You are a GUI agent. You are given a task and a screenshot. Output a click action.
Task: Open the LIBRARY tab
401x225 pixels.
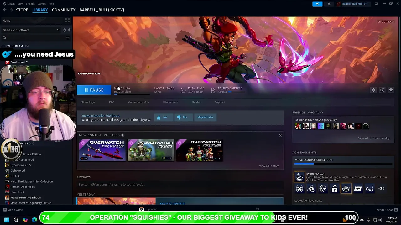coord(40,10)
